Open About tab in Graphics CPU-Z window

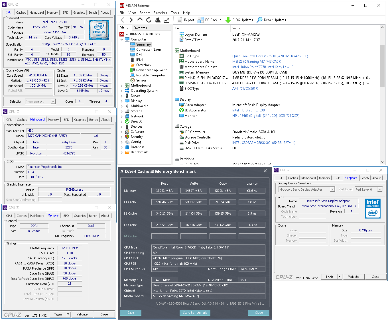coord(377,178)
